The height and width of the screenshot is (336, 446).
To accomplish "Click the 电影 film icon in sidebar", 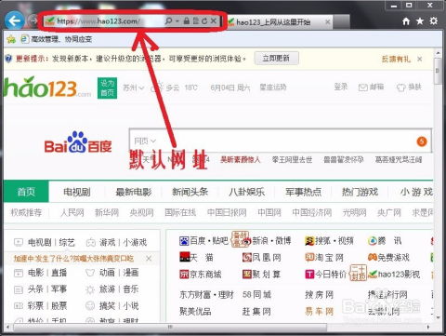I will click(19, 273).
